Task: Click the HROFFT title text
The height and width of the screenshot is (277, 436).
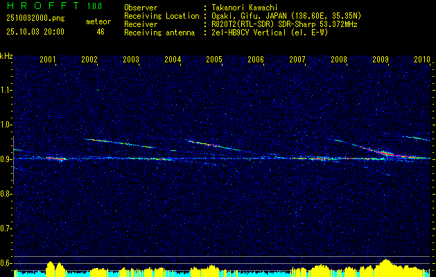Action: [42, 6]
